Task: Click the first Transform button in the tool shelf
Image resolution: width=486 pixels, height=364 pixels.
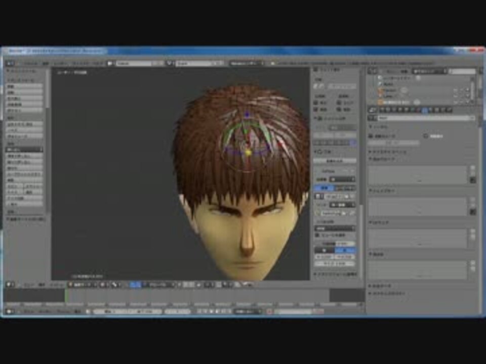Action: (24, 87)
